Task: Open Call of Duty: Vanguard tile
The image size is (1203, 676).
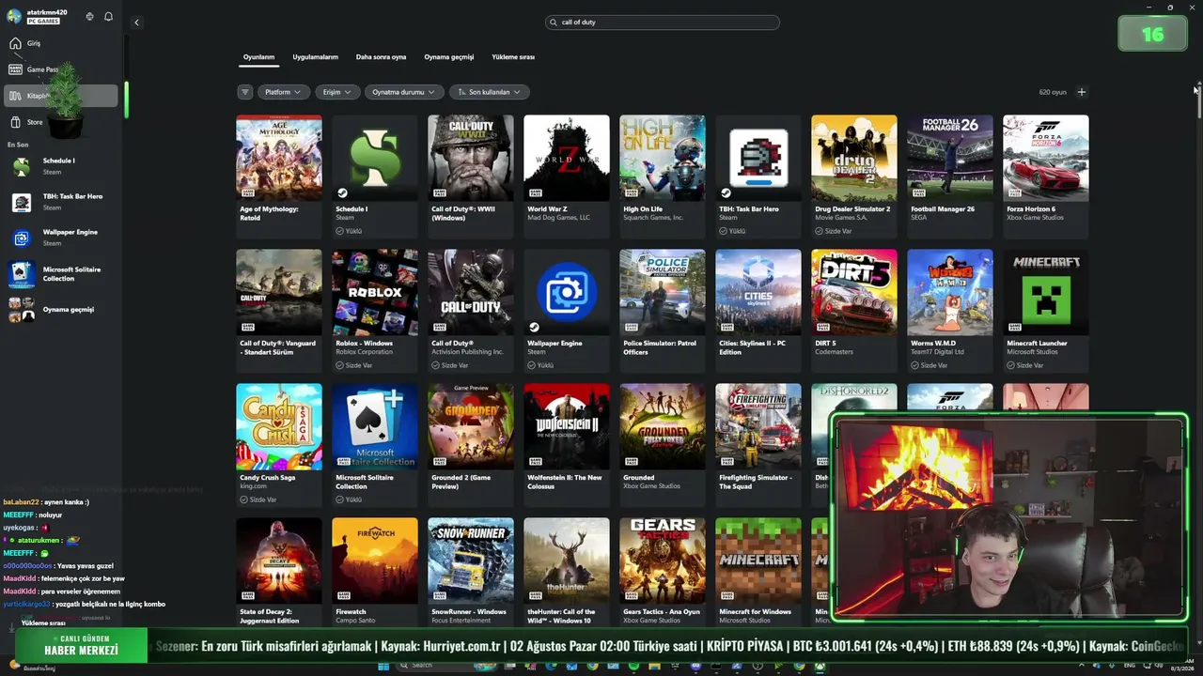Action: (279, 310)
